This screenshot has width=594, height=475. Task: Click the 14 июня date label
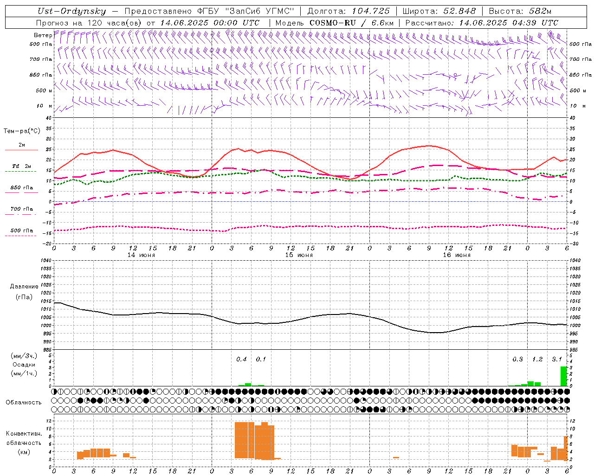(x=141, y=255)
